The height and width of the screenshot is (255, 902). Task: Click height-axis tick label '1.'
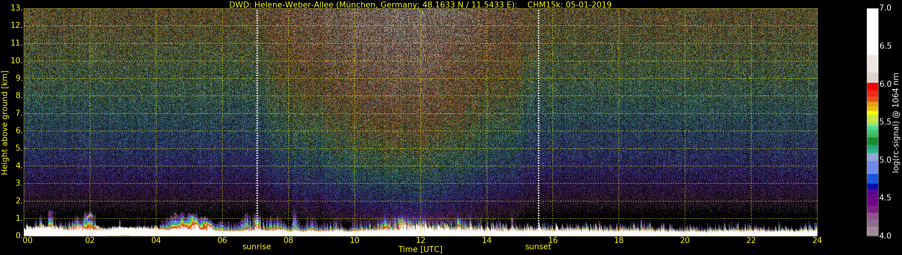click(x=19, y=218)
